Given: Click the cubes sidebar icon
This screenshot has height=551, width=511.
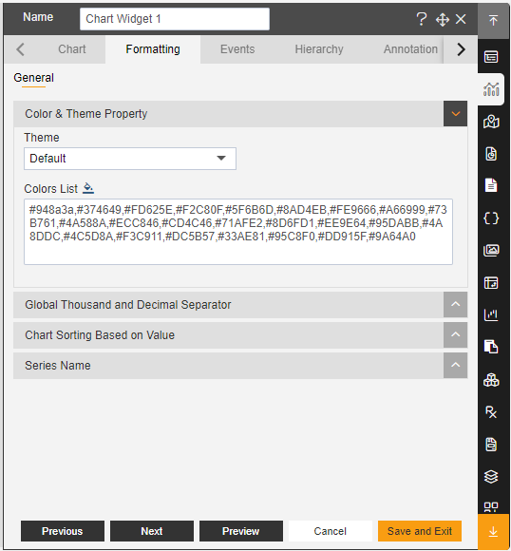Looking at the screenshot, I should coord(491,380).
